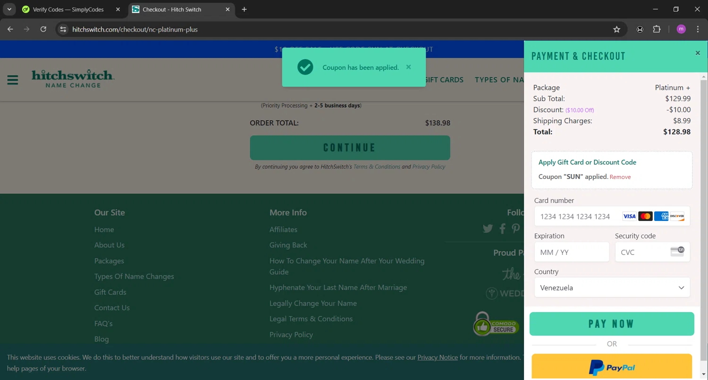This screenshot has width=708, height=380.
Task: Focus the Security code CVC field
Action: [x=652, y=252]
